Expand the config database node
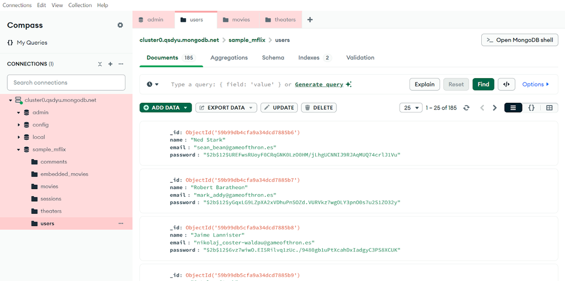565x281 pixels. coord(18,125)
